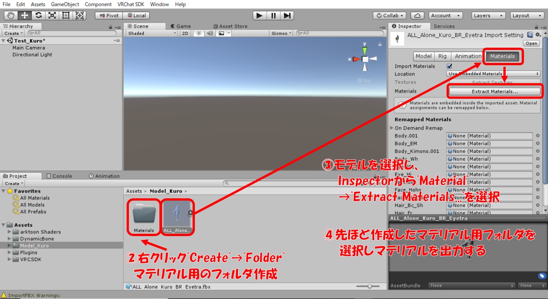548x299 pixels.
Task: Select the Scale tool
Action: pyautogui.click(x=52, y=16)
